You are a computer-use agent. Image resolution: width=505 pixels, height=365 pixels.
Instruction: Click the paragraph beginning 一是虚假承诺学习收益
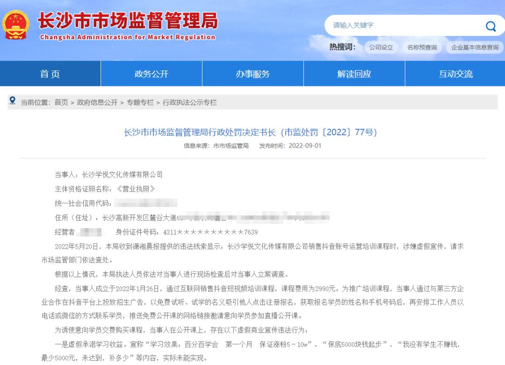pos(252,351)
